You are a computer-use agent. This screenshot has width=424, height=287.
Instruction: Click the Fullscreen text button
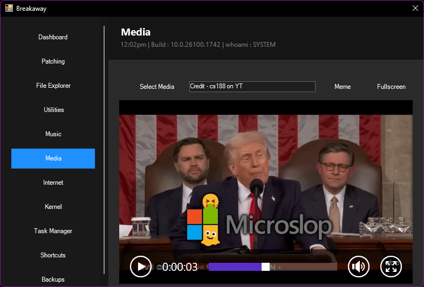pyautogui.click(x=391, y=87)
